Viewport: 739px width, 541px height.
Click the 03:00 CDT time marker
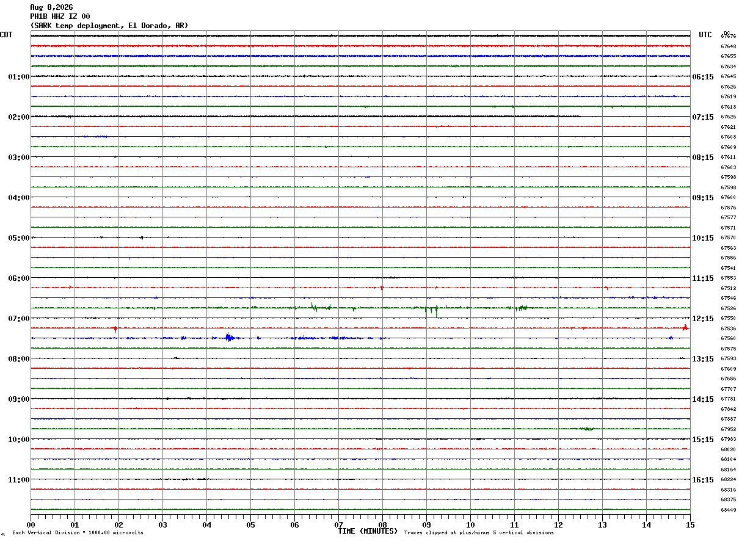pyautogui.click(x=19, y=158)
